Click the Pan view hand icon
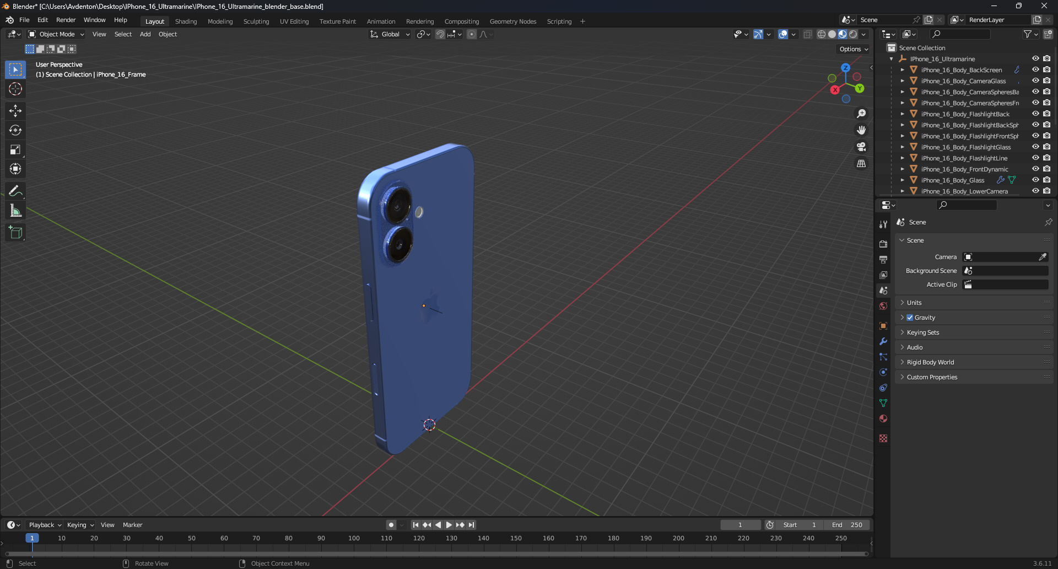1058x569 pixels. pyautogui.click(x=861, y=130)
